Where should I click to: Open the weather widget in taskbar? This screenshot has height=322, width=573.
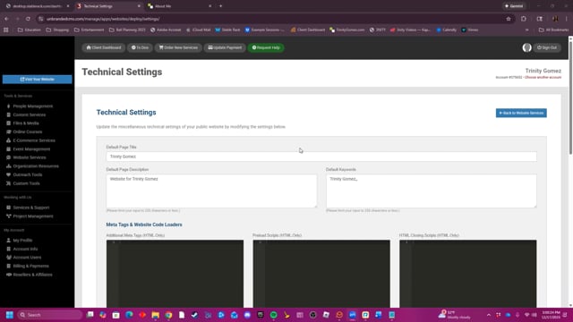455,315
